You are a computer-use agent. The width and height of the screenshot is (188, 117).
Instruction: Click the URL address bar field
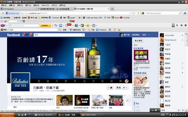(74, 13)
